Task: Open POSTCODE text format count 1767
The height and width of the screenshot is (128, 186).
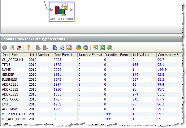Action: (x=58, y=99)
